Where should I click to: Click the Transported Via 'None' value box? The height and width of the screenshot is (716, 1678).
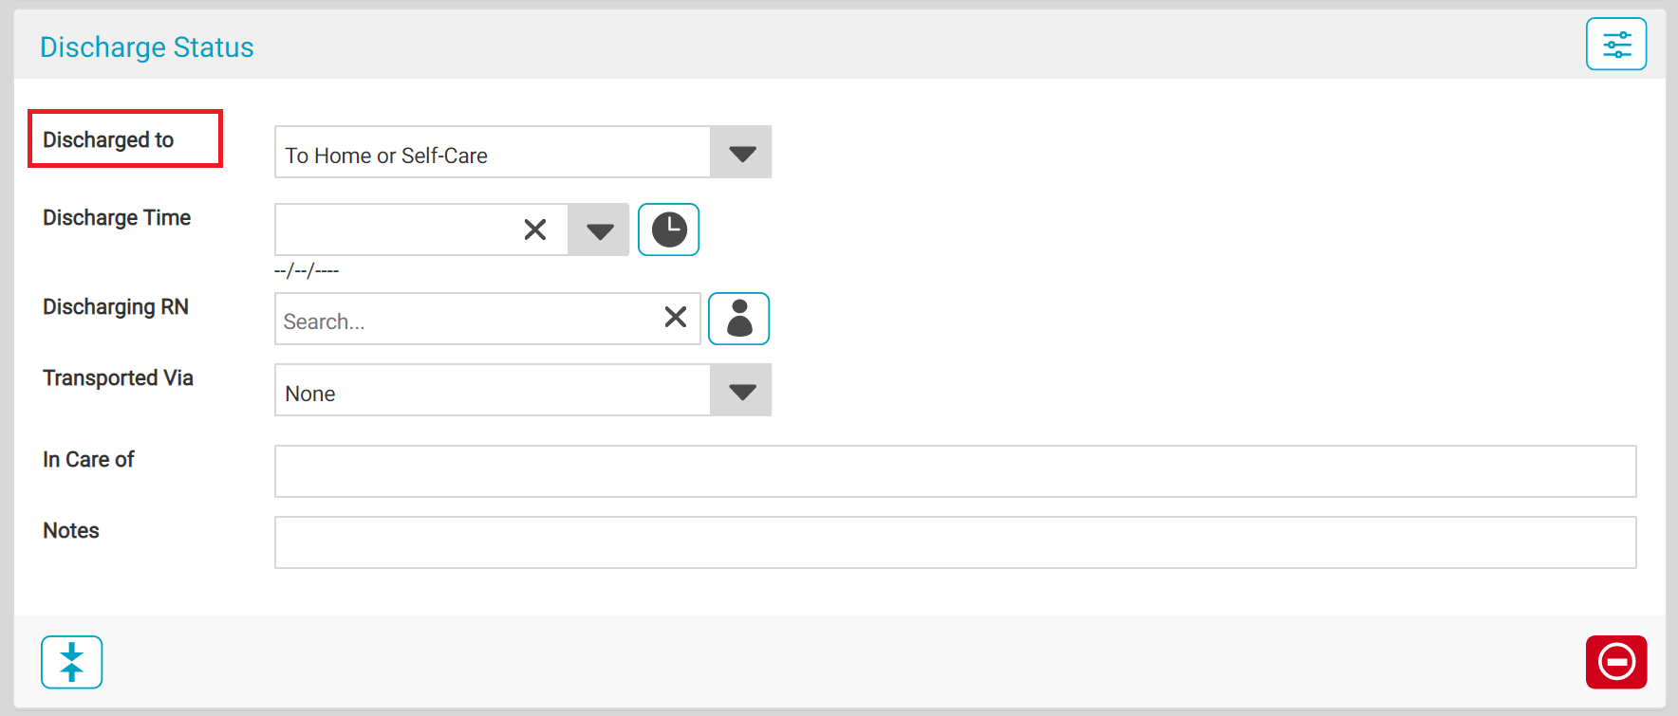pos(492,391)
